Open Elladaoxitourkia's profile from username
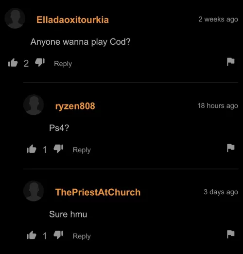 click(x=72, y=20)
